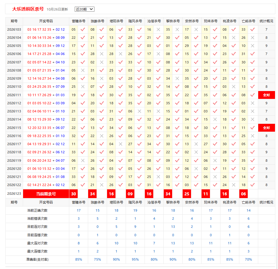
Task: Click the red 当前期杀号 label in row 2026123
Action: (46, 194)
